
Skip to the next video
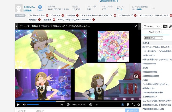[x=97, y=105]
